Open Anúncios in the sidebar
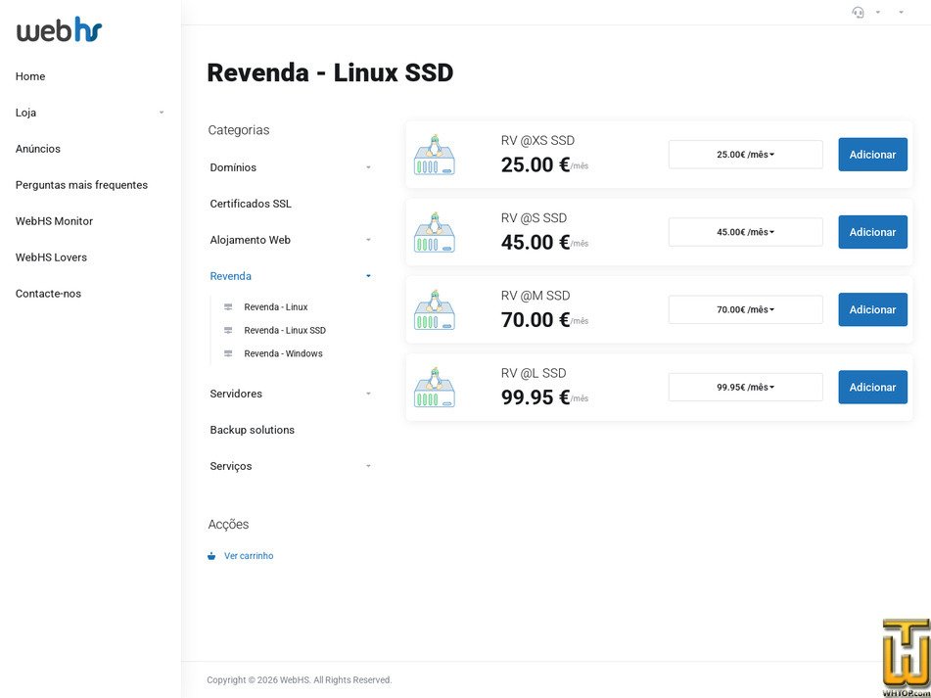 [x=38, y=149]
